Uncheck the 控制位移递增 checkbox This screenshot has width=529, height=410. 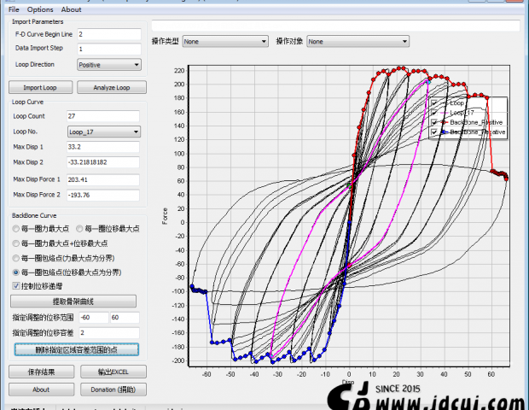pyautogui.click(x=17, y=285)
